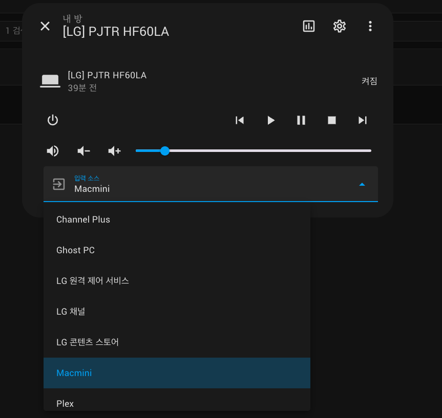
Task: Open the three-dot overflow menu
Action: [370, 26]
